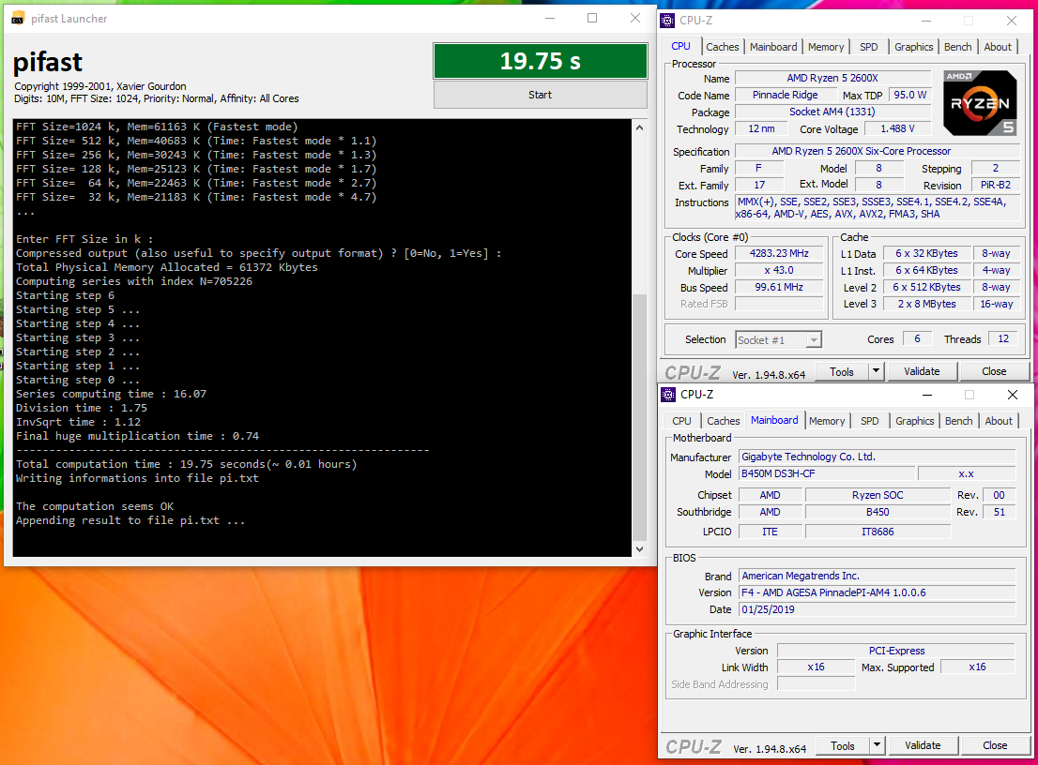Open the Mainboard tab in upper CPU-Z window
The image size is (1038, 765).
tap(773, 47)
